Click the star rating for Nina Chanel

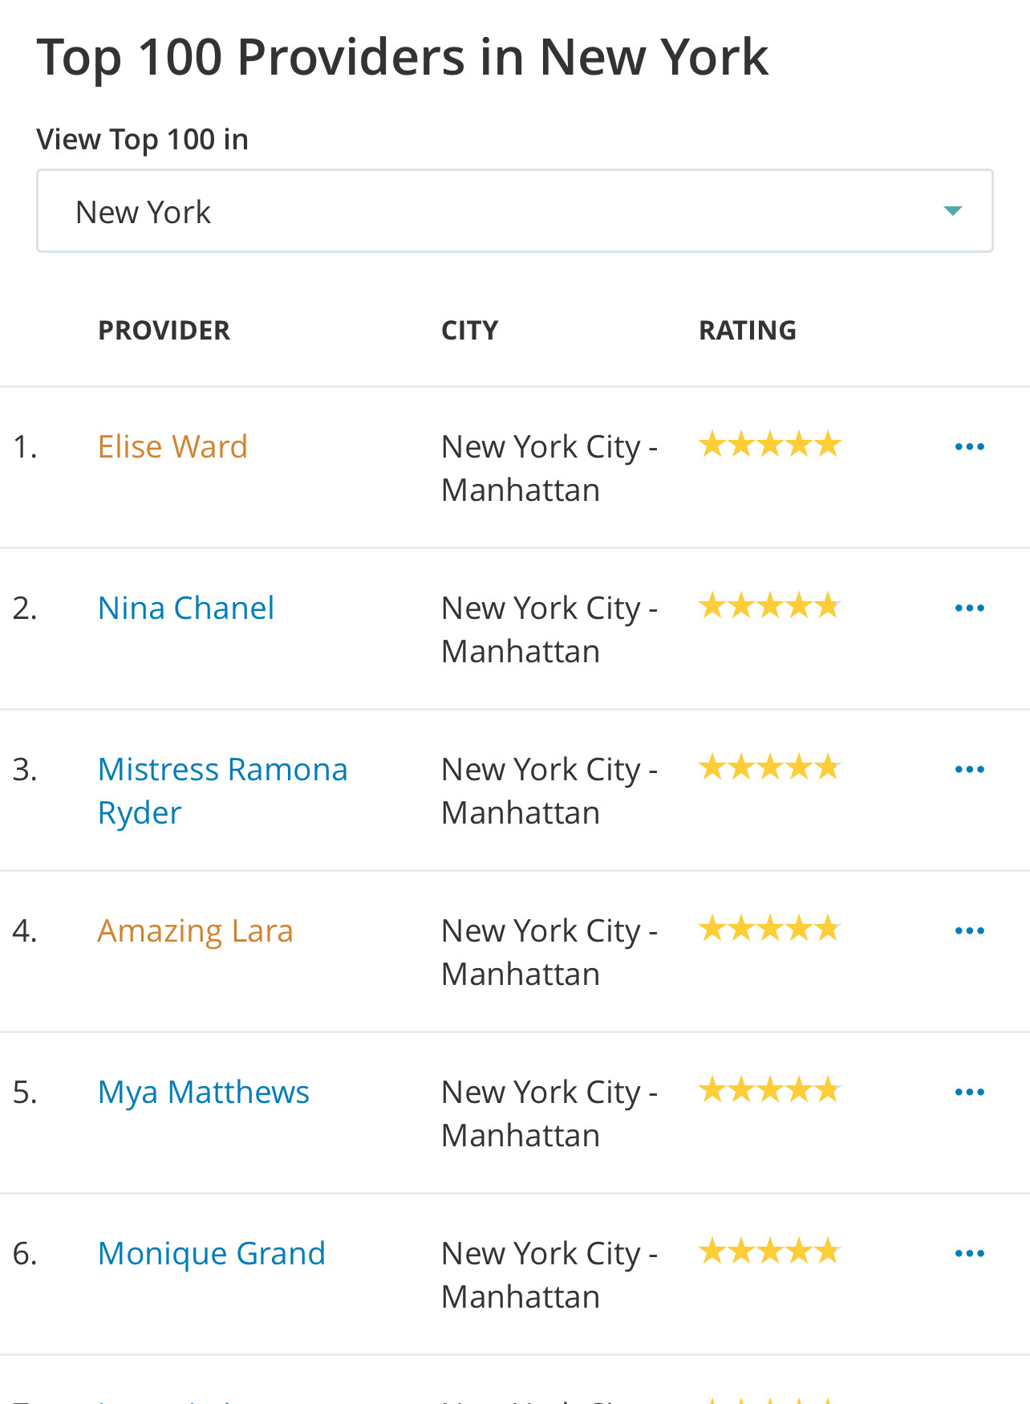[769, 605]
